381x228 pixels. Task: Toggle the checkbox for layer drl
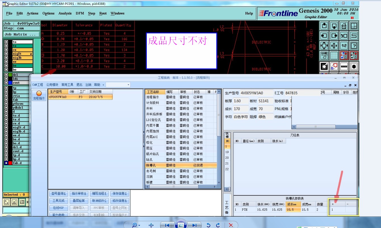point(6,75)
